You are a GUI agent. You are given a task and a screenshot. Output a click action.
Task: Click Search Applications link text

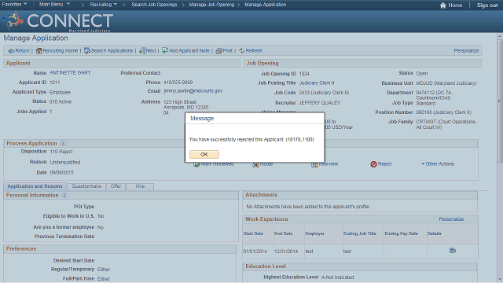coord(112,50)
